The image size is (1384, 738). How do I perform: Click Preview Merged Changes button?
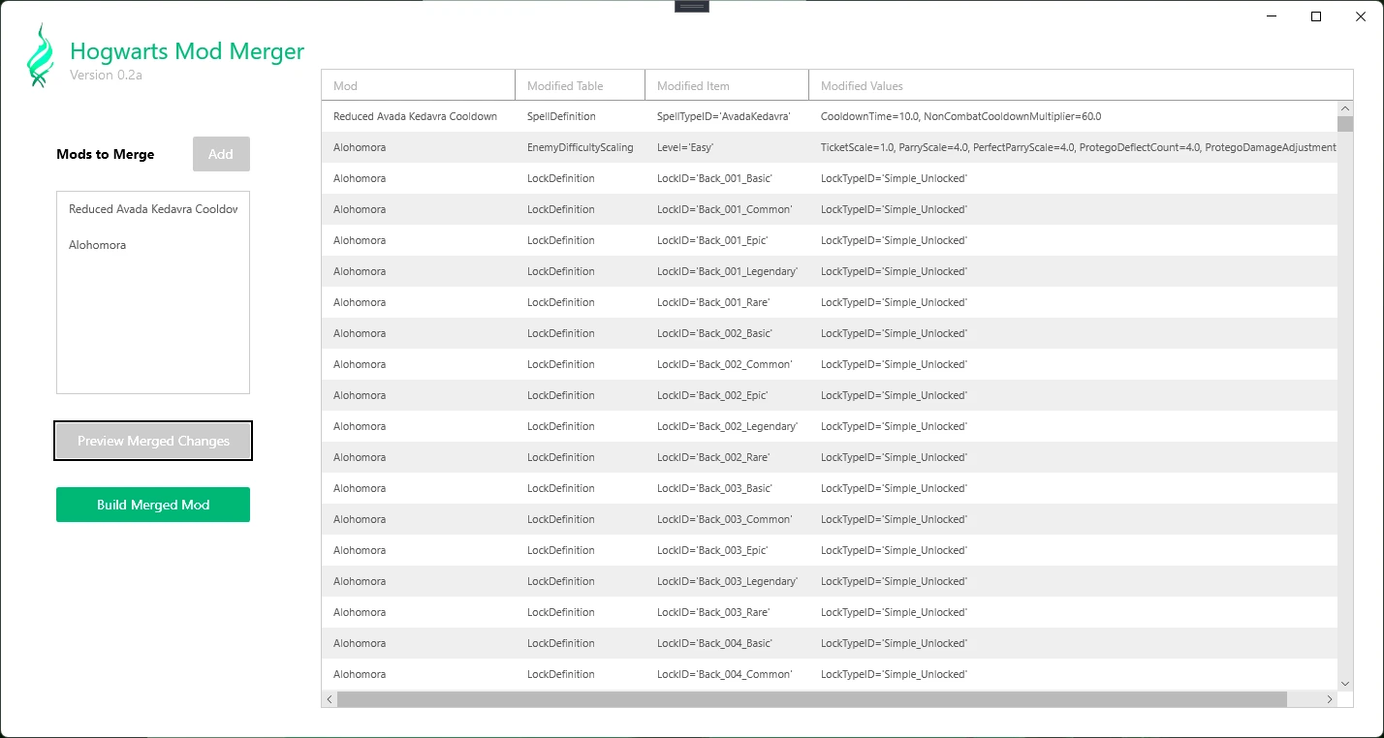point(153,441)
